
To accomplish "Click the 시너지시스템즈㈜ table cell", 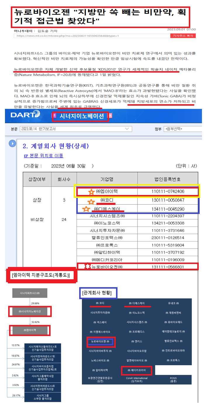I will coord(107,216).
